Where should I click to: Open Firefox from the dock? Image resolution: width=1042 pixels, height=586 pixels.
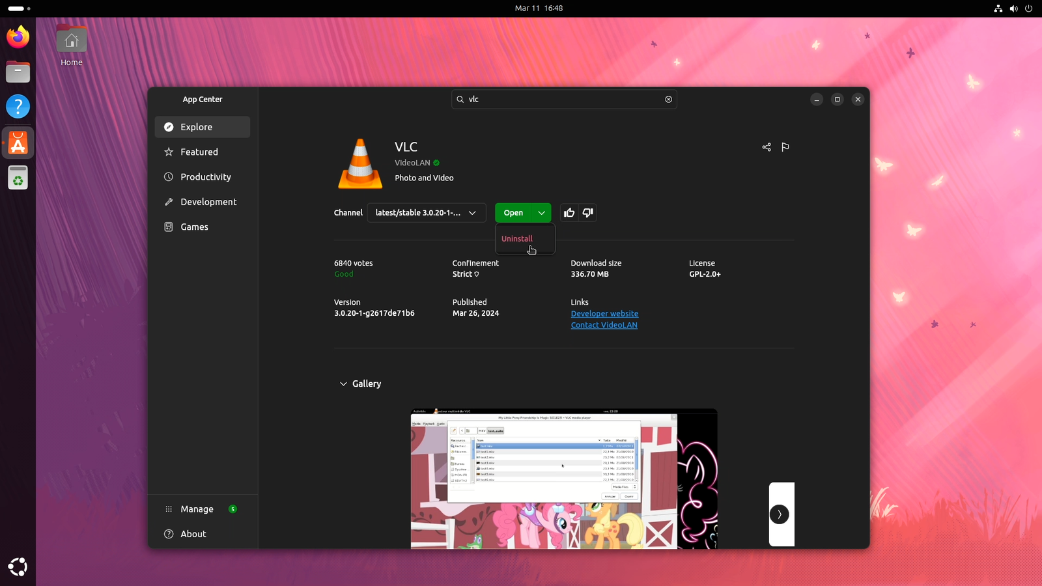[x=18, y=37]
